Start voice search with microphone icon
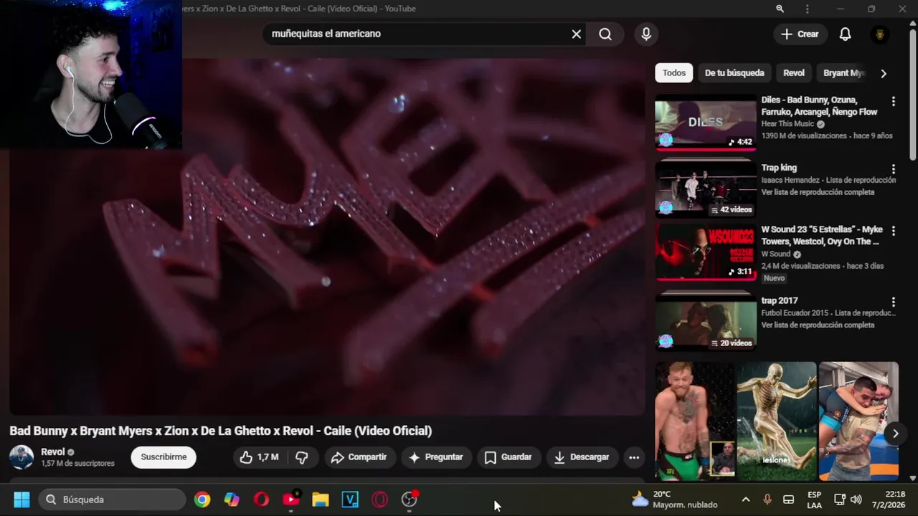 [646, 34]
